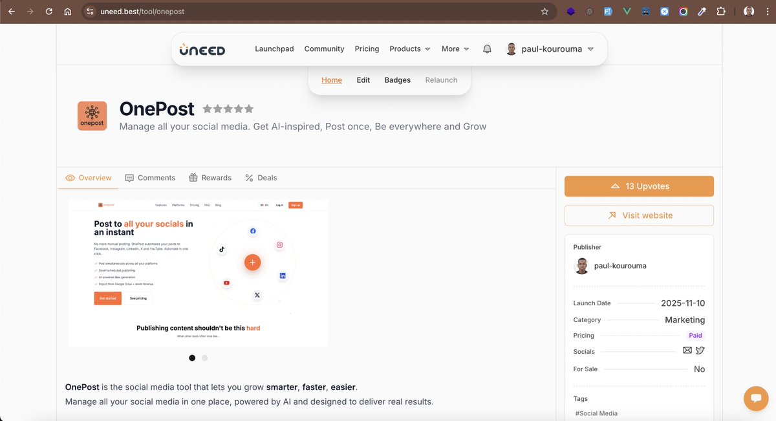Open the paul-kourouma account dropdown
Viewport: 776px width, 421px height.
point(550,49)
